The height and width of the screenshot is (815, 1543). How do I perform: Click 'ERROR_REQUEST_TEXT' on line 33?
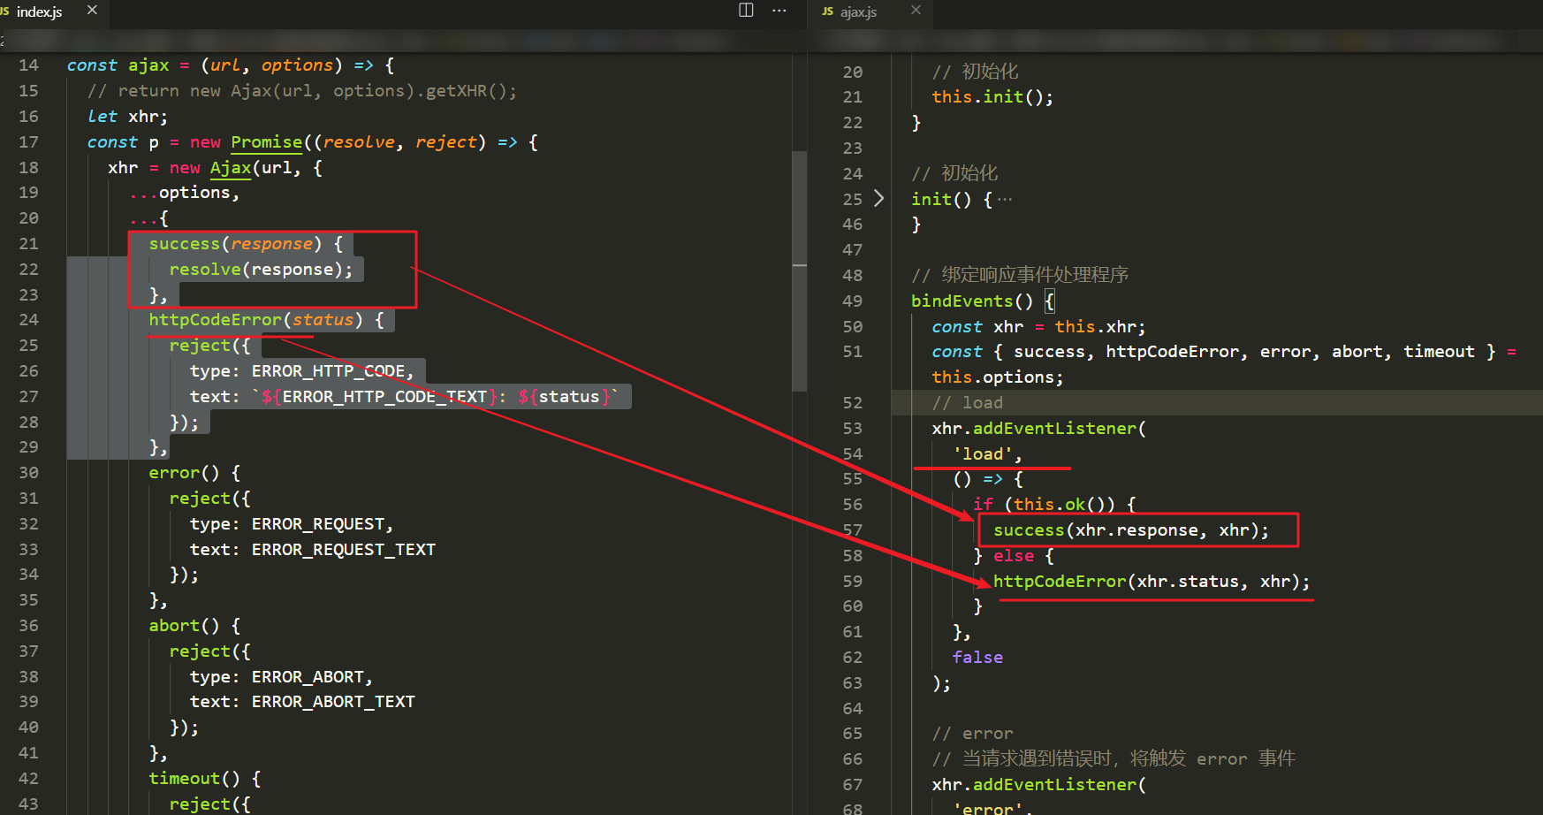344,550
